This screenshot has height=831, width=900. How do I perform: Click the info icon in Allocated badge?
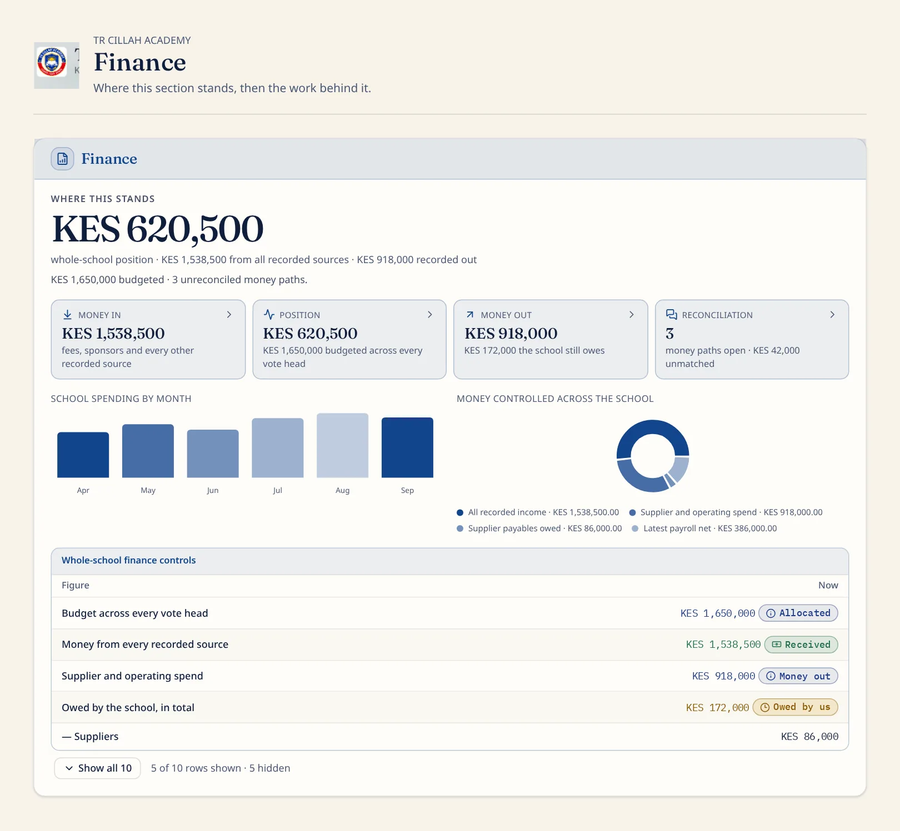click(771, 613)
